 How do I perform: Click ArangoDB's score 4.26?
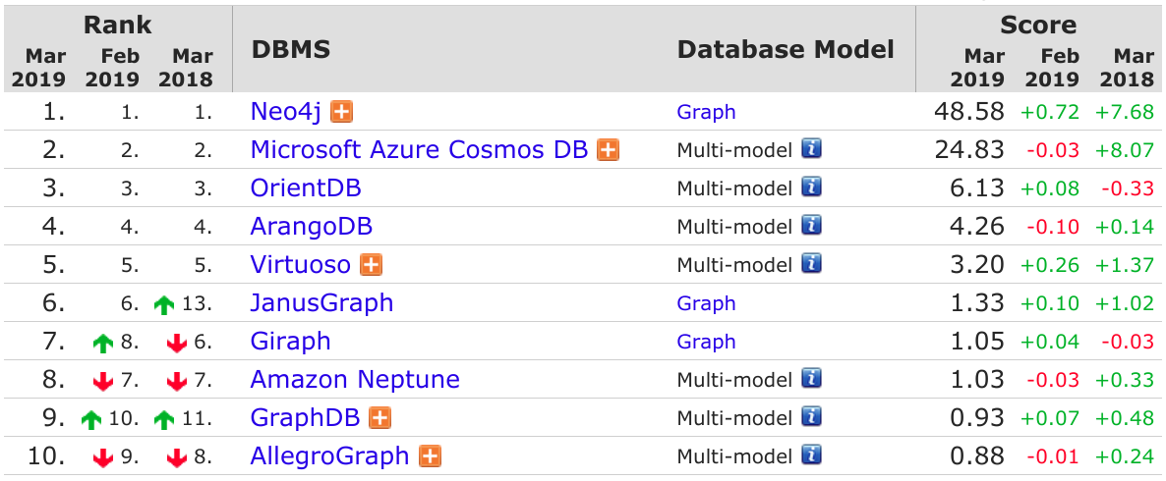tap(975, 227)
